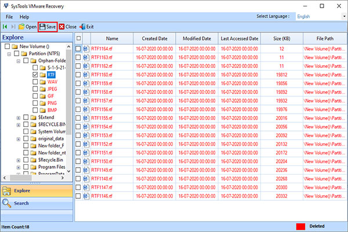
Task: Click the WAV folder icon in tree
Action: (x=43, y=83)
